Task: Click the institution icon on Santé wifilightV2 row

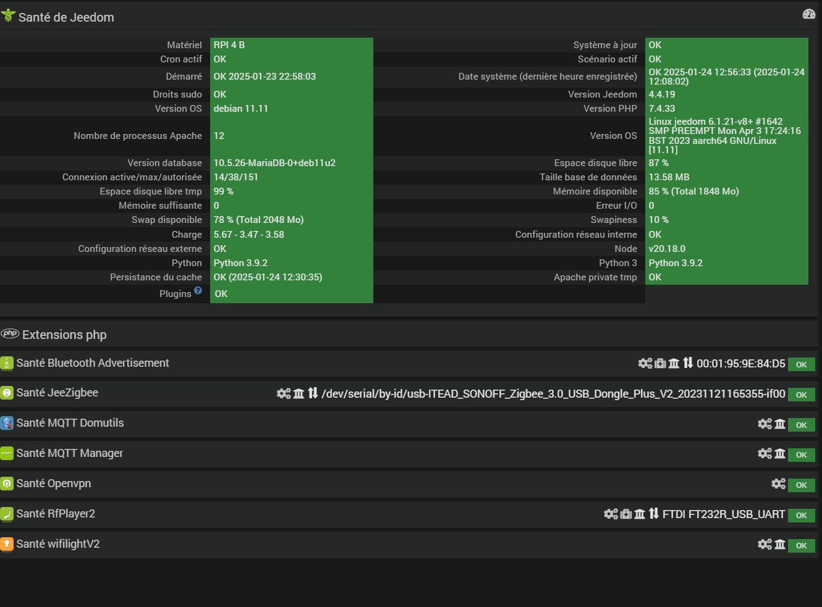Action: click(x=780, y=544)
